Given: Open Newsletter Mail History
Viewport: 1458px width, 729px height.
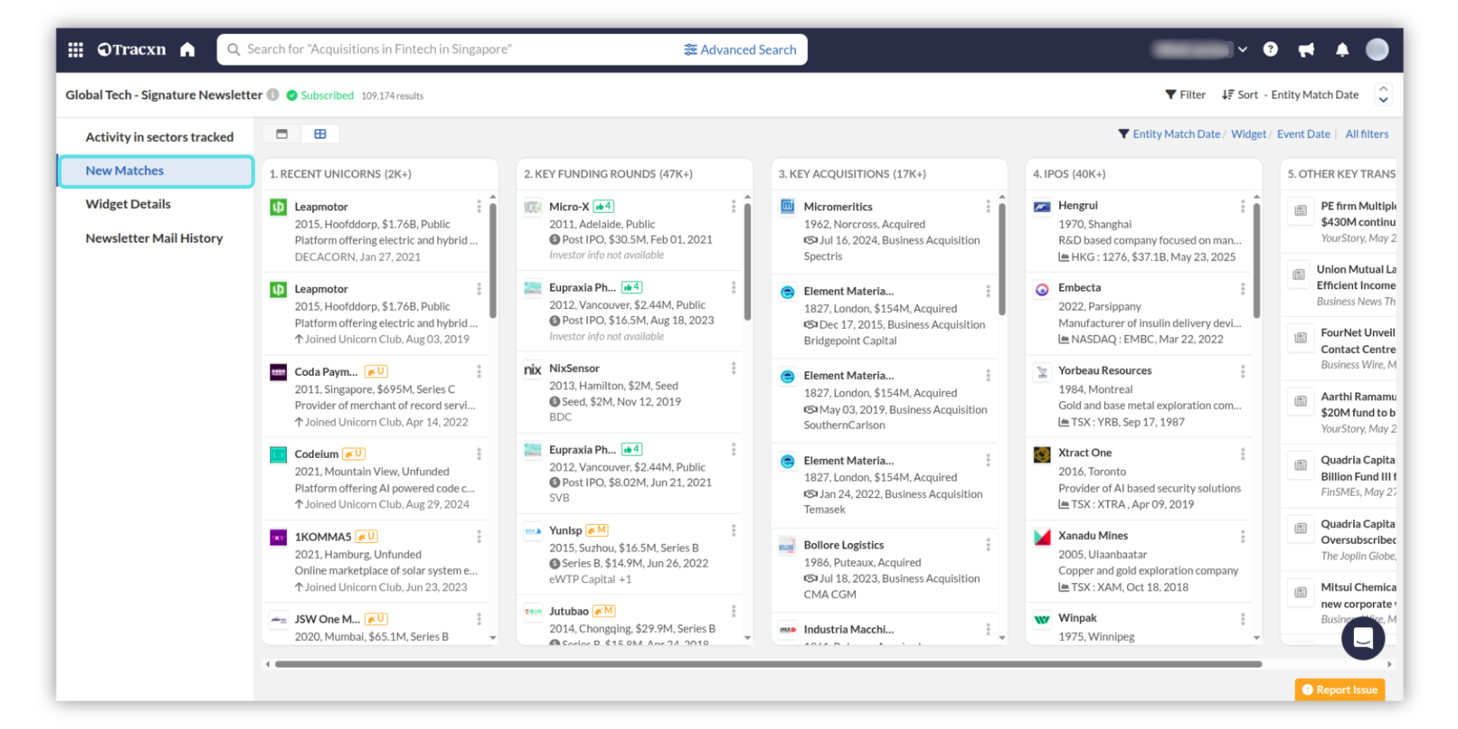Looking at the screenshot, I should click(154, 238).
